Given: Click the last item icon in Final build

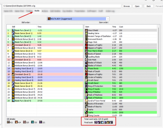Looking at the screenshot, I should [x=111, y=122].
